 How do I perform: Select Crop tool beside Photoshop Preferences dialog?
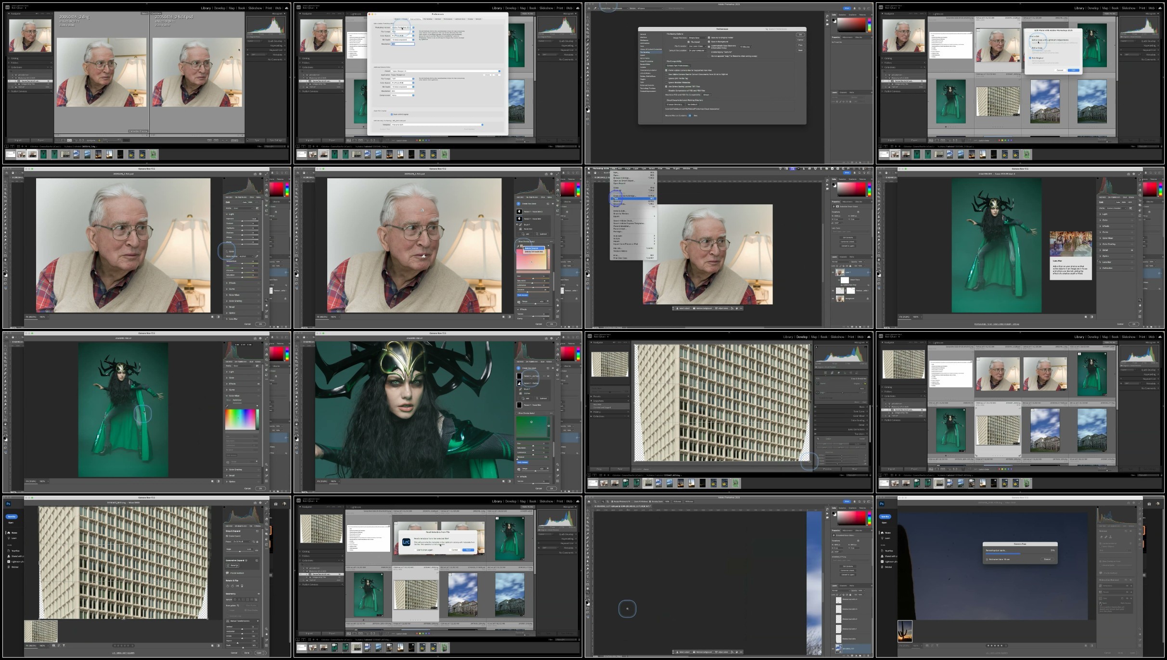pyautogui.click(x=588, y=34)
